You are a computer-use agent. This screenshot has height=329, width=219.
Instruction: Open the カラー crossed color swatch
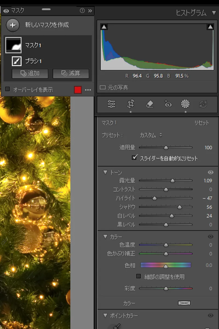click(x=184, y=303)
